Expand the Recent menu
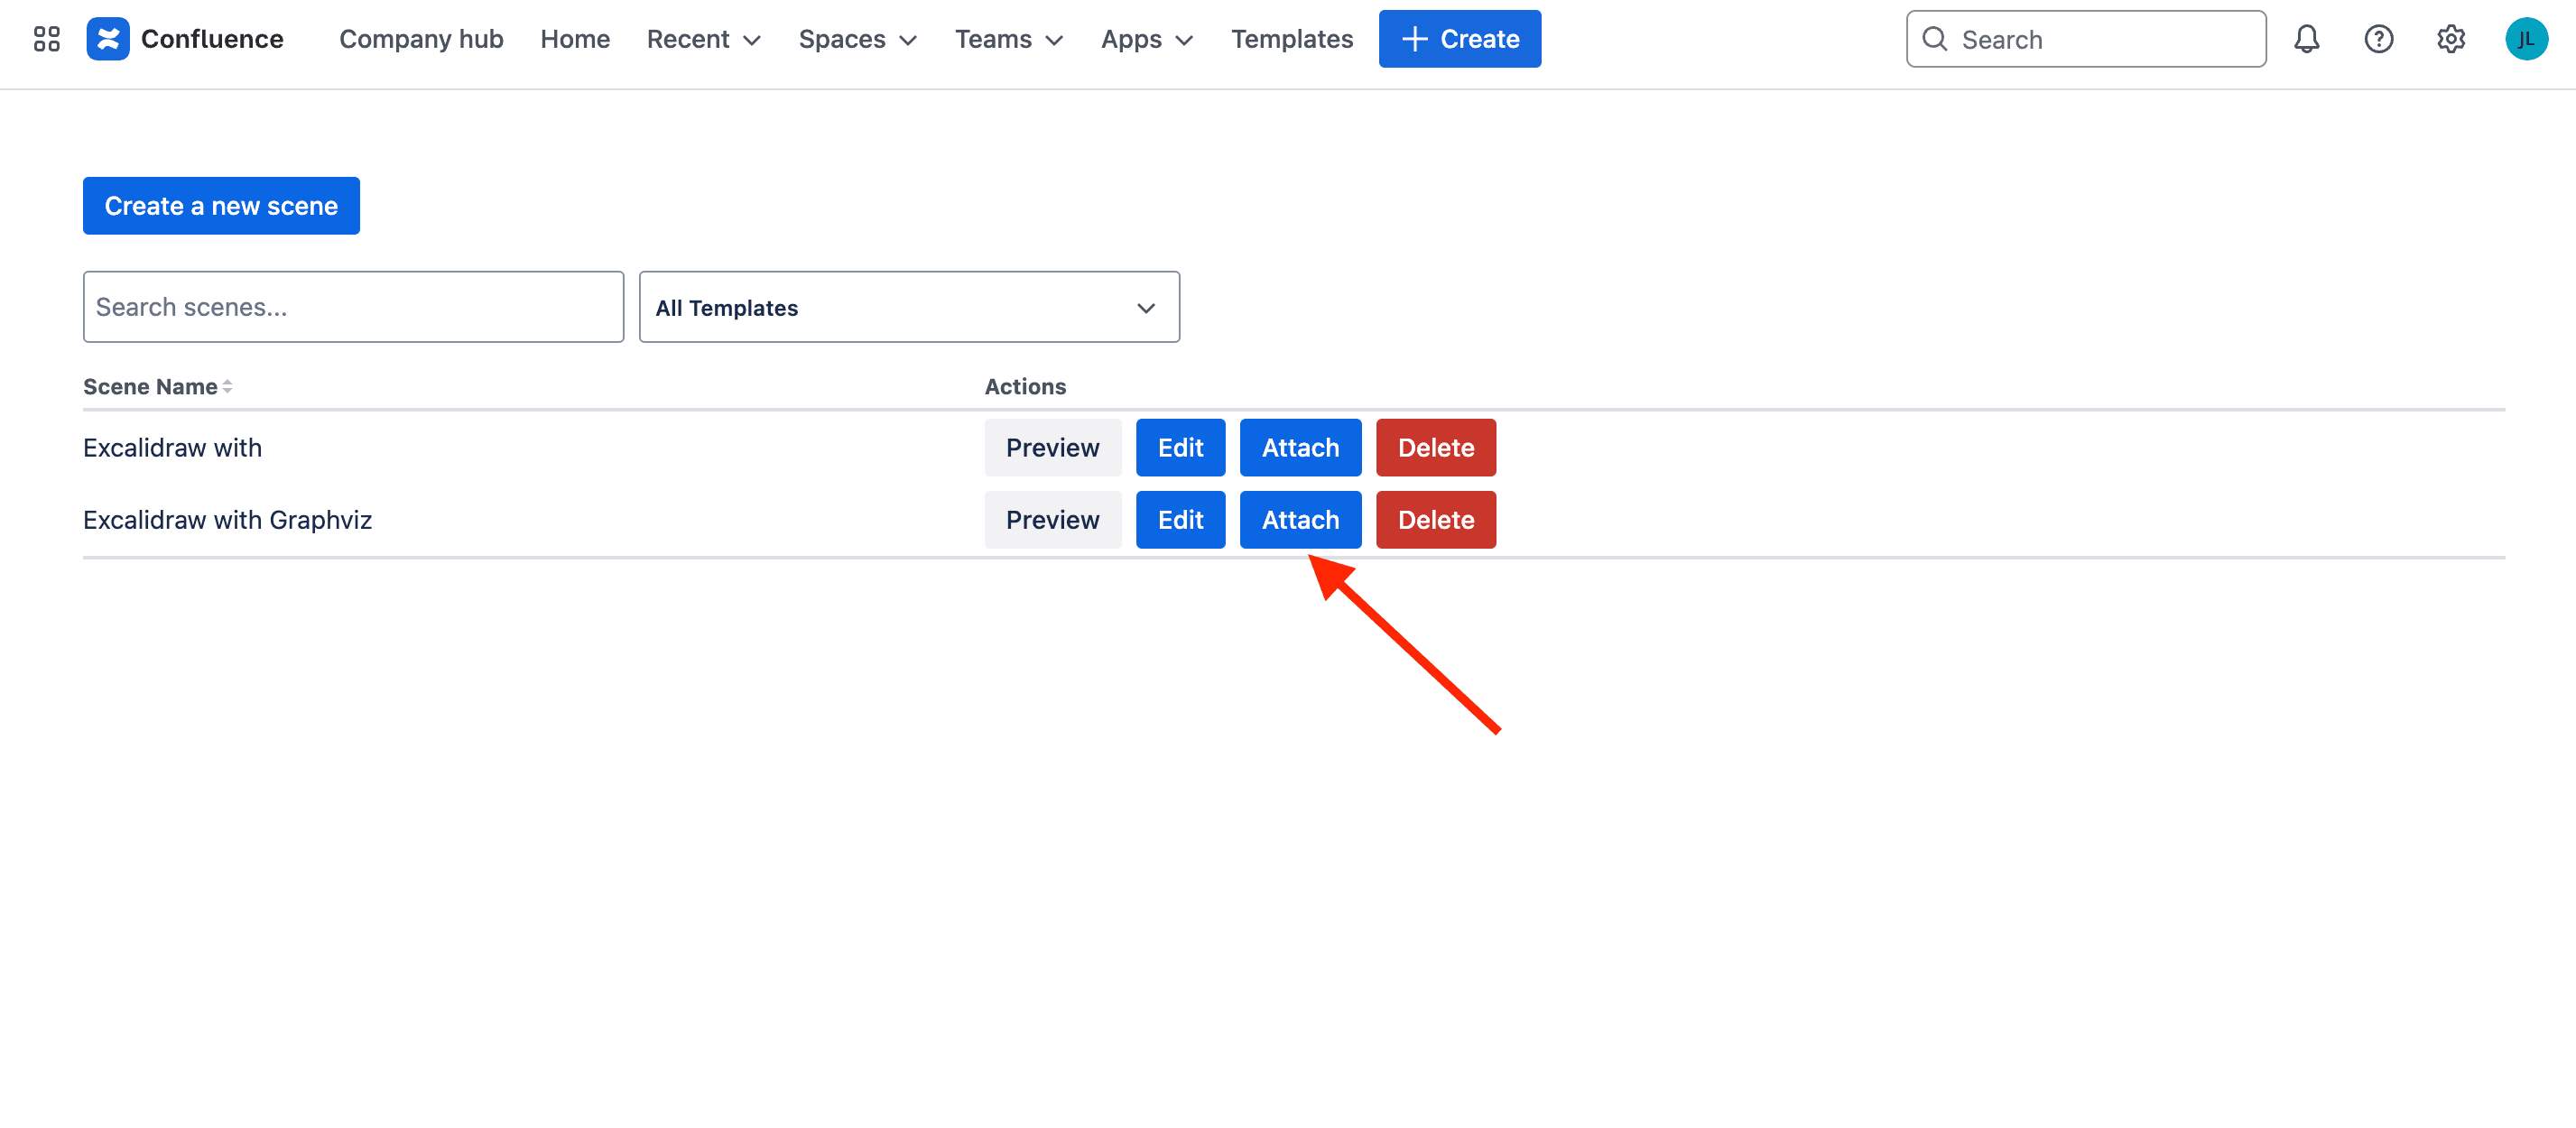This screenshot has width=2576, height=1128. pyautogui.click(x=704, y=39)
